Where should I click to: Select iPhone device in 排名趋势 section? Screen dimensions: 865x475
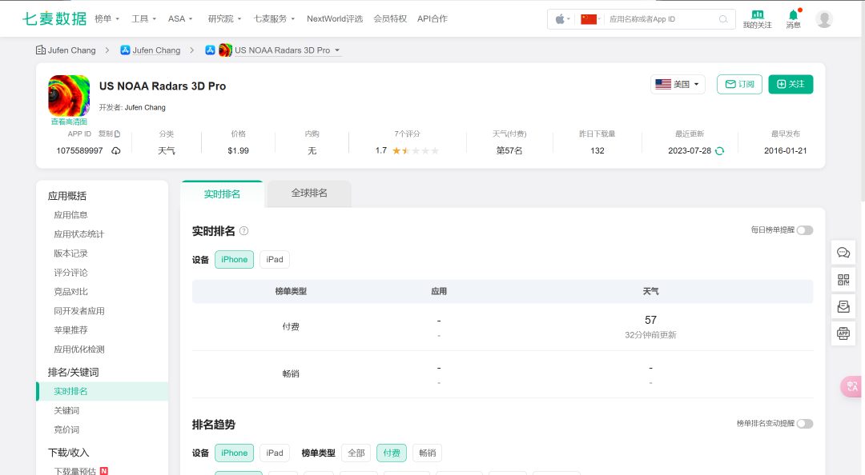tap(235, 453)
